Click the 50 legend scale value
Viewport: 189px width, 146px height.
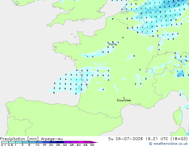92,145
